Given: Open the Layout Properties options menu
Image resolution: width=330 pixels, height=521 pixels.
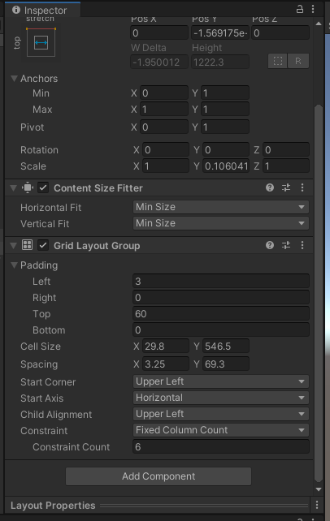Looking at the screenshot, I should point(317,505).
